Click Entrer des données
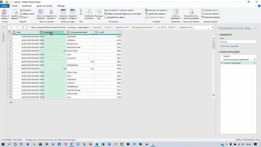Viewport: 261px width, 147px height. pyautogui.click(x=211, y=17)
